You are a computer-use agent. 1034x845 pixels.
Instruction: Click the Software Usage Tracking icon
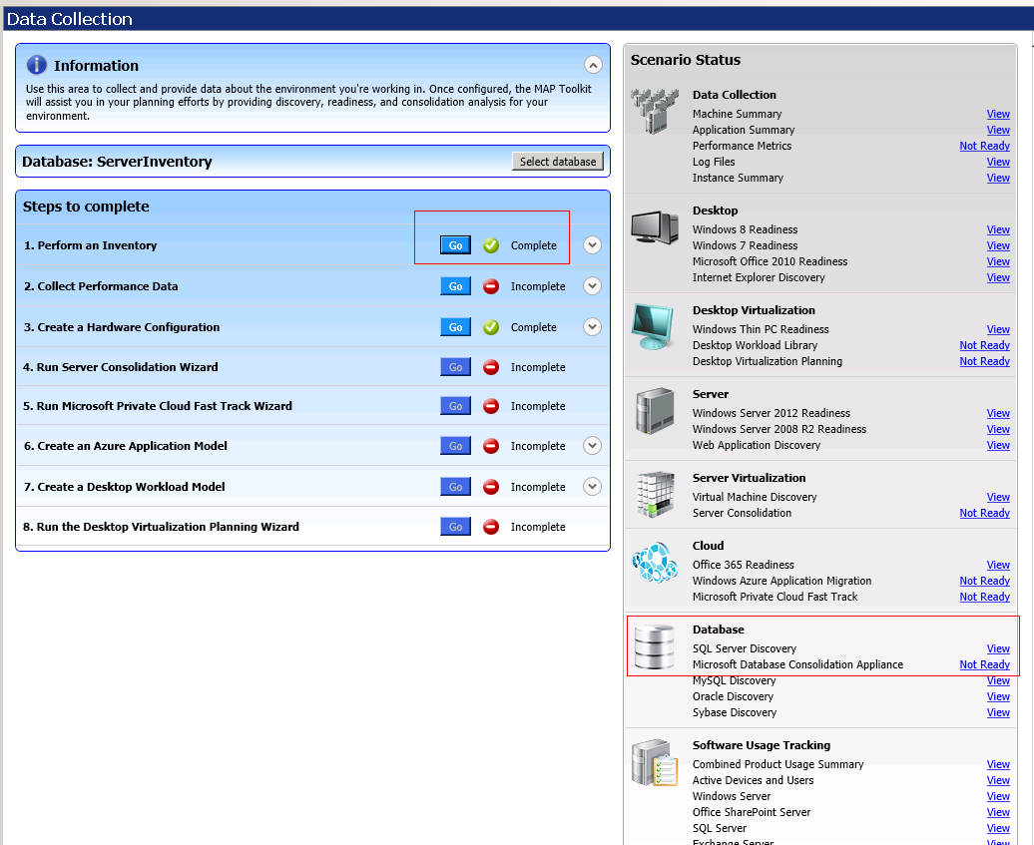(x=655, y=763)
